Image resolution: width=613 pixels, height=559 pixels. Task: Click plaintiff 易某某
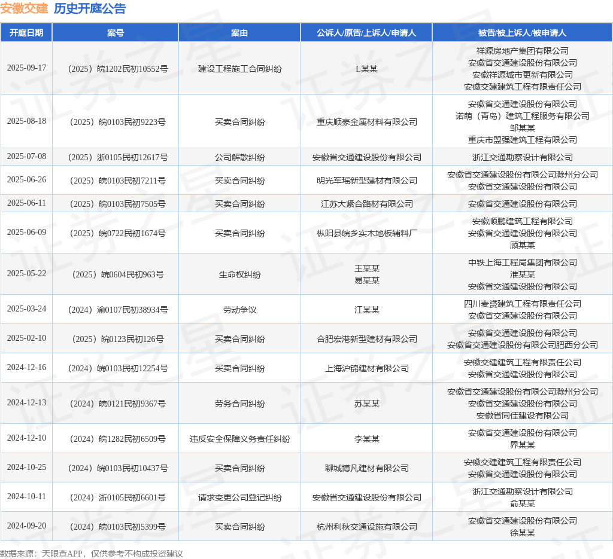367,280
